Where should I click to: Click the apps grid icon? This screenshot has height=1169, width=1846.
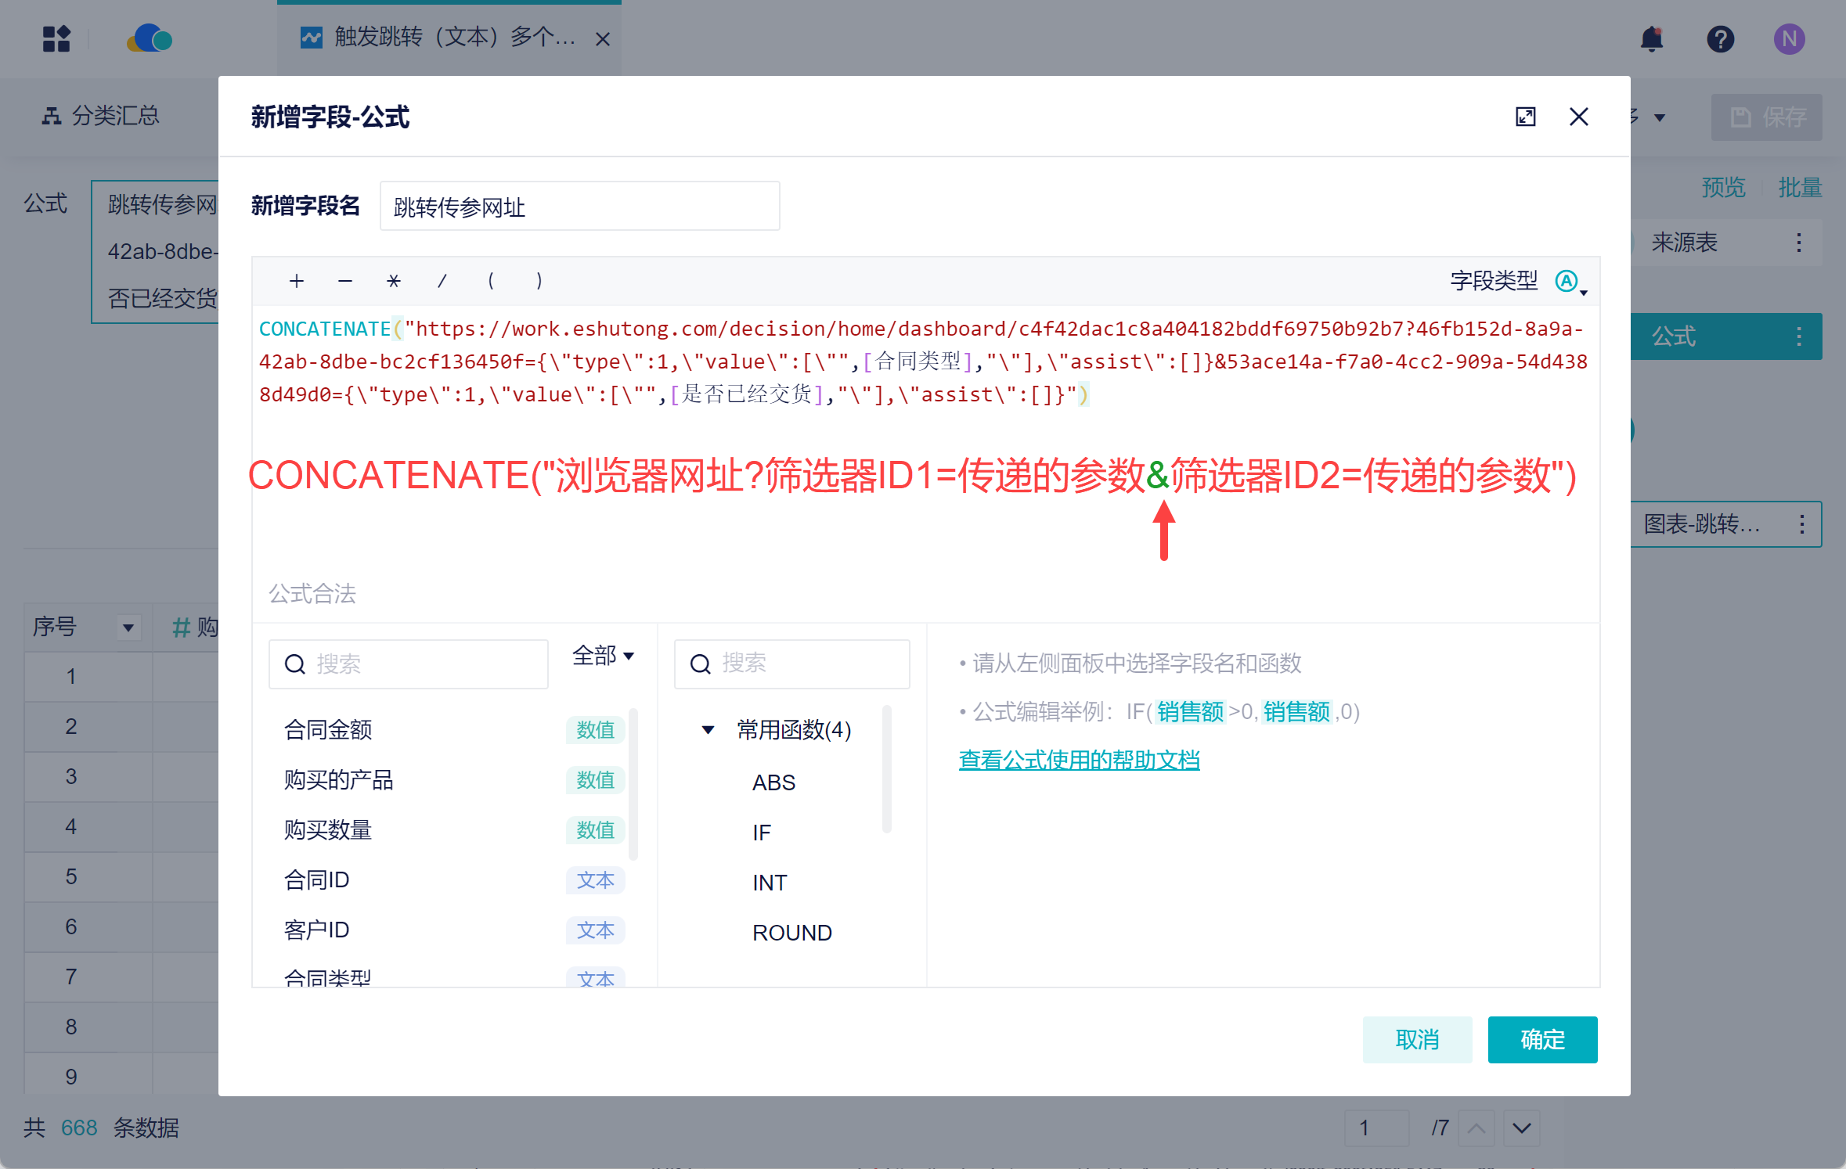tap(56, 38)
